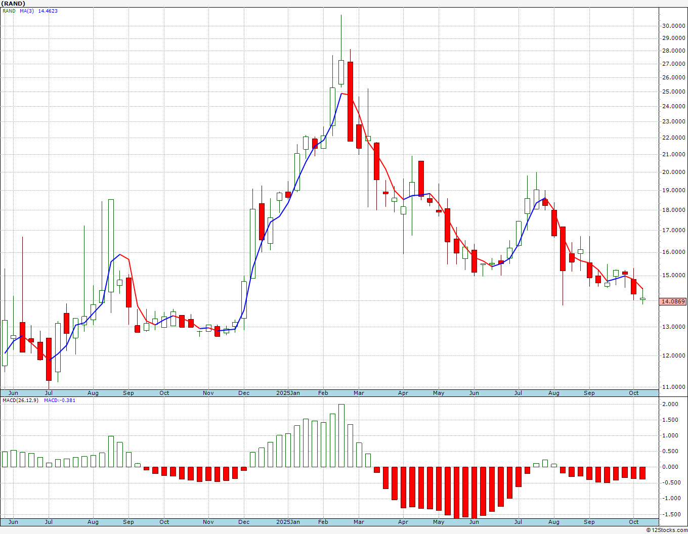Click Mar on the MACD date axis
This screenshot has height=534, width=688.
click(x=359, y=522)
